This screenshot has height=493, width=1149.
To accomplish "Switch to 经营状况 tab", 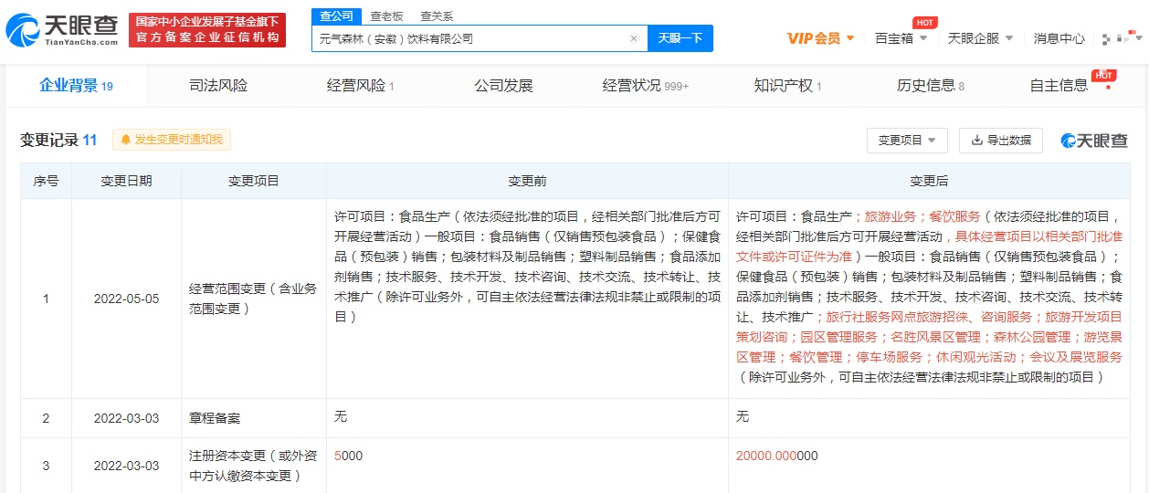I will (x=645, y=86).
